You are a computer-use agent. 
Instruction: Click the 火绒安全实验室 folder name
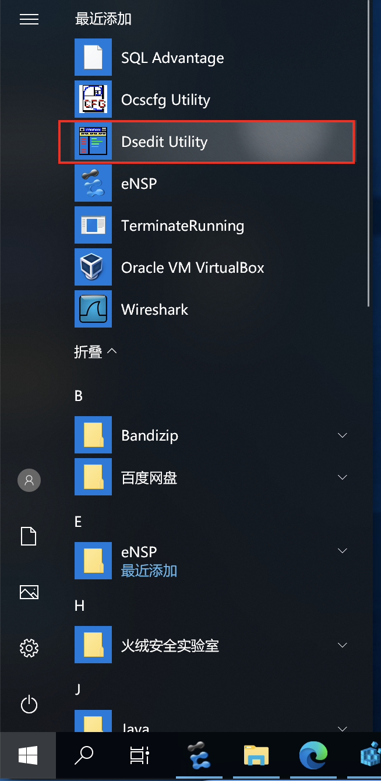170,646
